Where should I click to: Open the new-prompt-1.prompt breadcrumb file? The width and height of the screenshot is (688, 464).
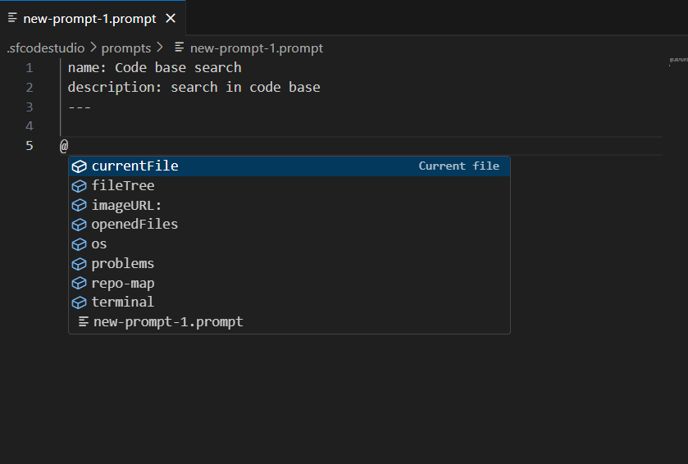(x=256, y=48)
